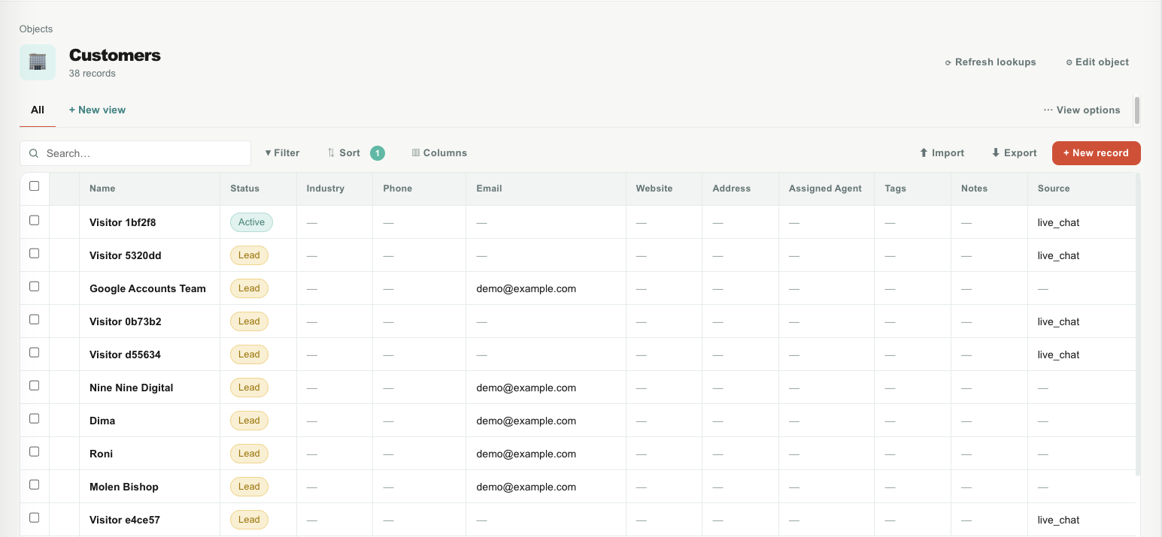
Task: Check the Visitor 5320dd row checkbox
Action: pos(34,254)
